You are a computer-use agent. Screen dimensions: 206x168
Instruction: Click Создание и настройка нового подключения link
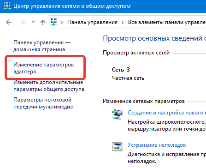coord(167,113)
